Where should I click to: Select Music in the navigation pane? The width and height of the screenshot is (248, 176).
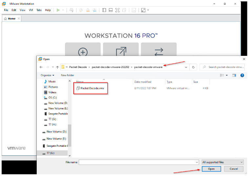pyautogui.click(x=52, y=81)
